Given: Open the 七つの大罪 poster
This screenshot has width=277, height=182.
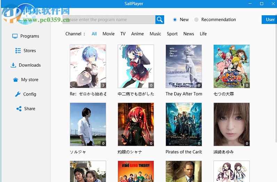Looking at the screenshot, I should pos(231,66).
